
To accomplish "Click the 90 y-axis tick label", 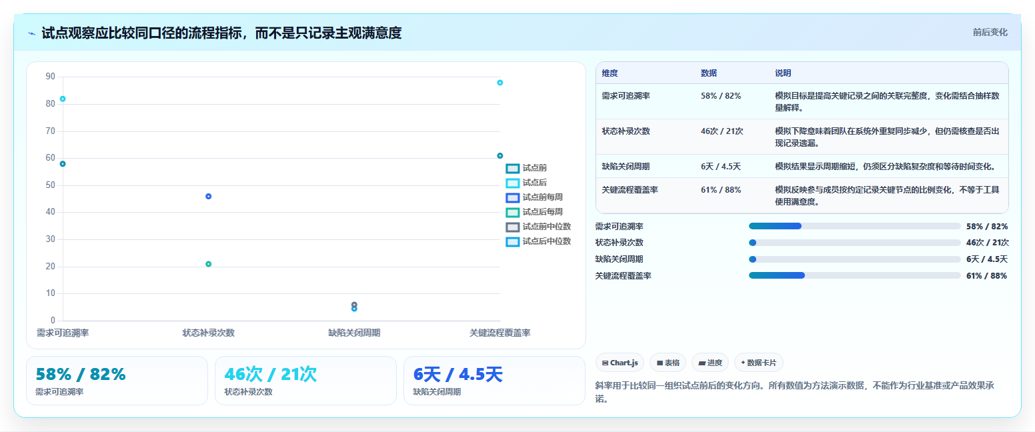I will click(x=51, y=77).
